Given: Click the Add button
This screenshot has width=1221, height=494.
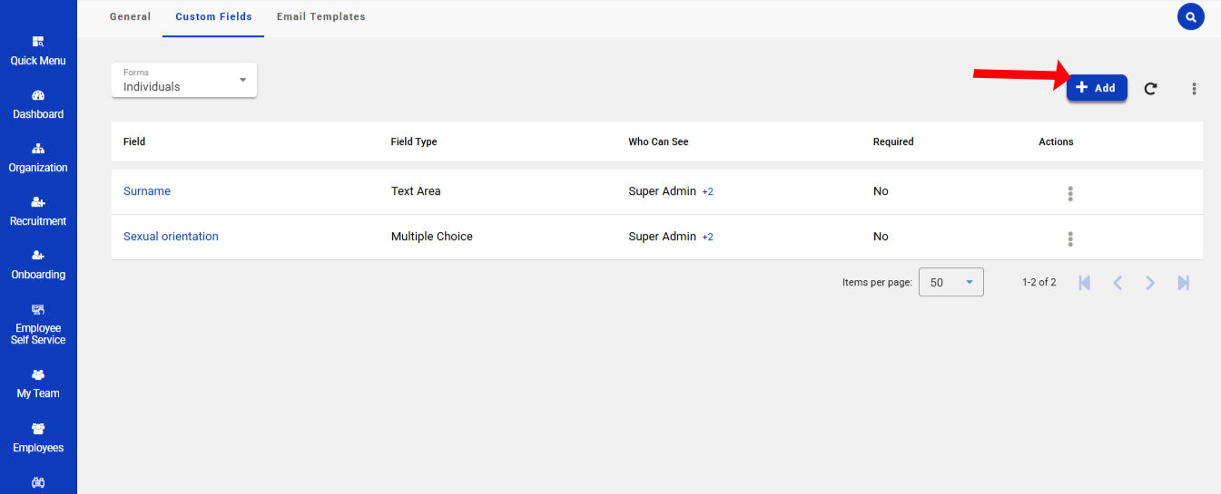Looking at the screenshot, I should pyautogui.click(x=1096, y=88).
